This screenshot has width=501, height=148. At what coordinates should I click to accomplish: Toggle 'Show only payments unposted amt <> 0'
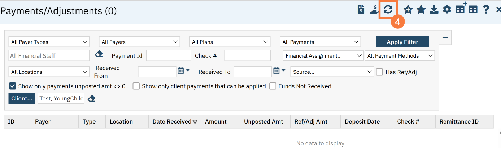(13, 86)
